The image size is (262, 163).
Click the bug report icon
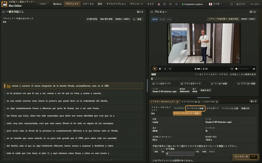(x=159, y=4)
